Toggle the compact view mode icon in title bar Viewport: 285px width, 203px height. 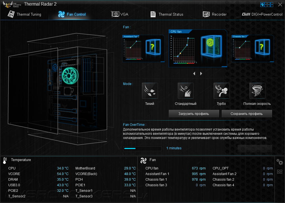tap(267, 4)
